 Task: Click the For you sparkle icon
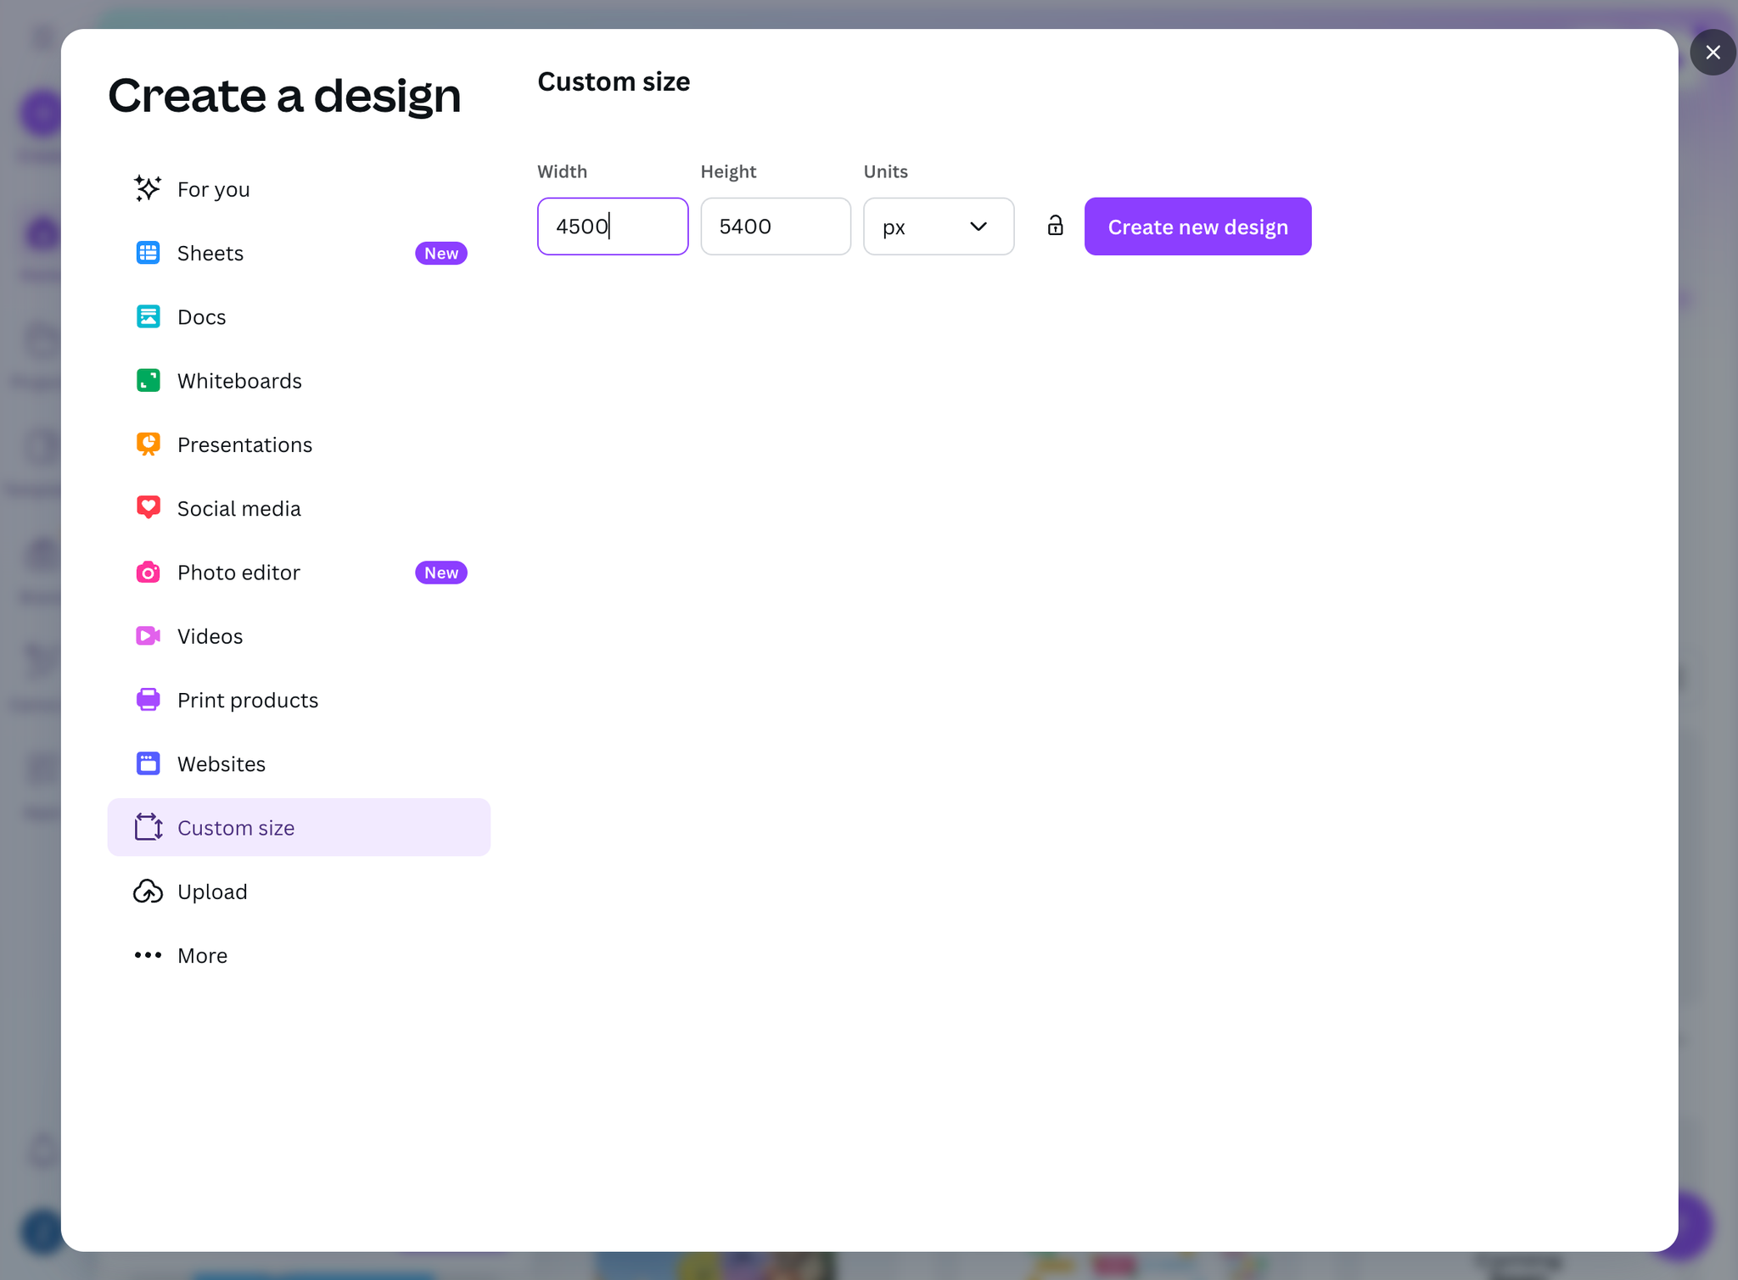(148, 188)
